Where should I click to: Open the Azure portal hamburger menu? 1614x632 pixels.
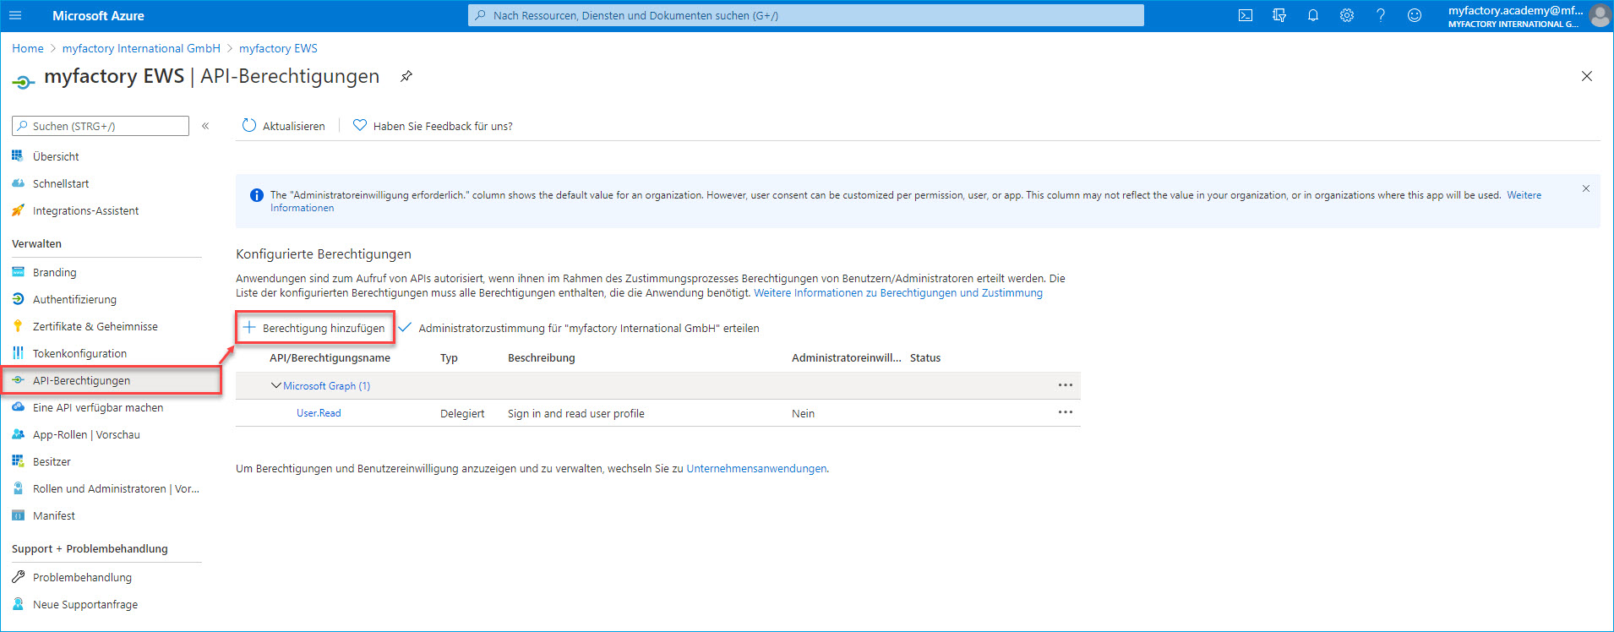click(x=15, y=15)
